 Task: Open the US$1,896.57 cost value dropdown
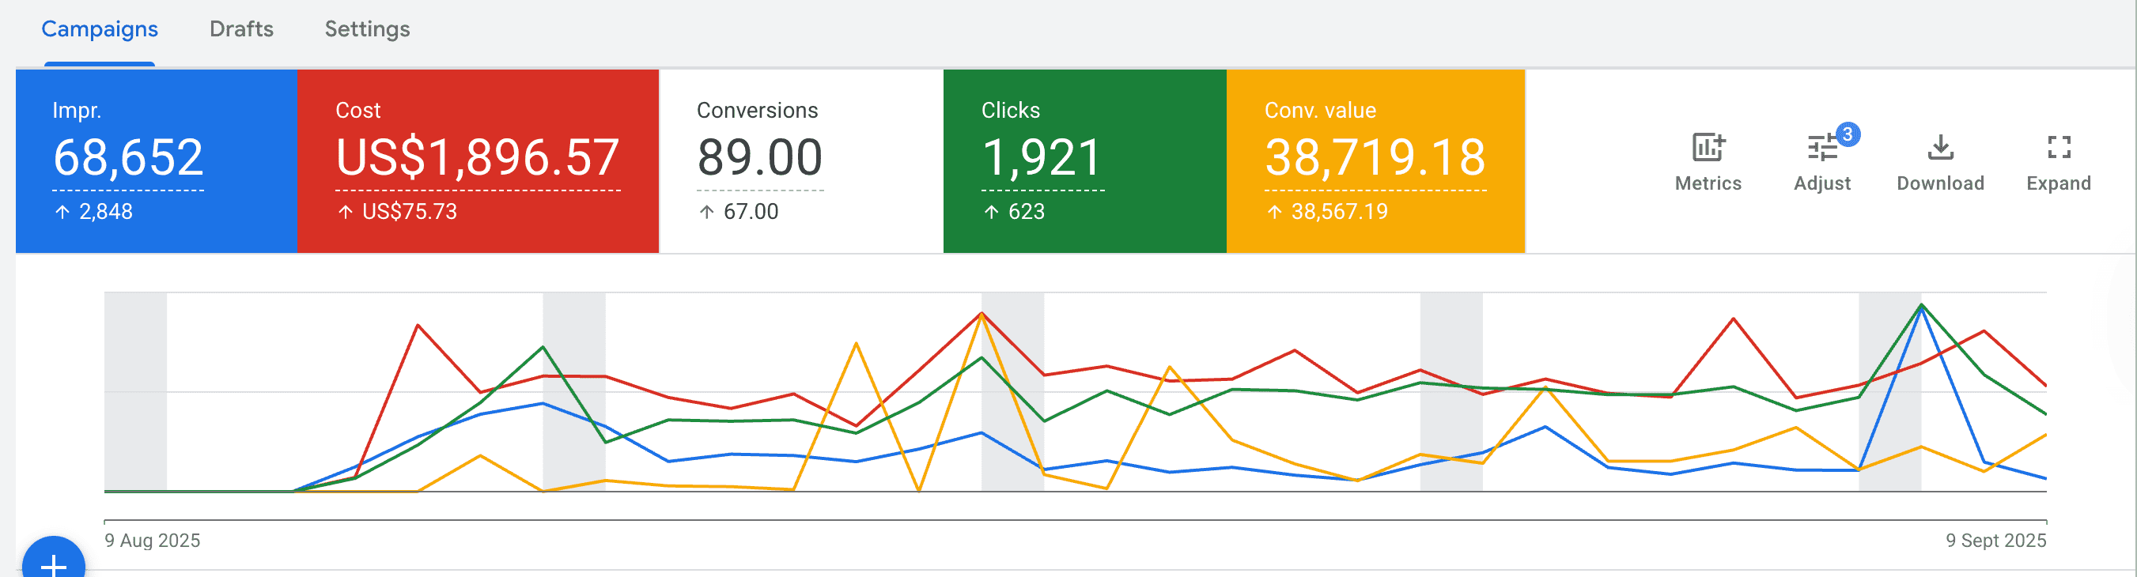pyautogui.click(x=477, y=157)
